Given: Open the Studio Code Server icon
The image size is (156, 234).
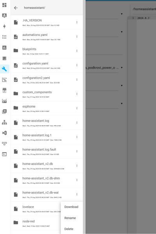Looking at the screenshot, I should (x=4, y=133).
